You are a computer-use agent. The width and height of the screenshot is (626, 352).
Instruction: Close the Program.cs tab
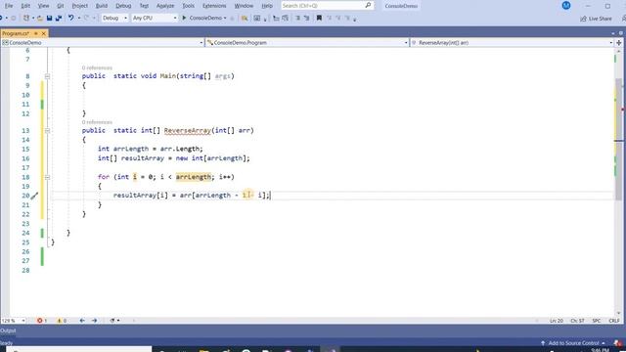(x=43, y=33)
